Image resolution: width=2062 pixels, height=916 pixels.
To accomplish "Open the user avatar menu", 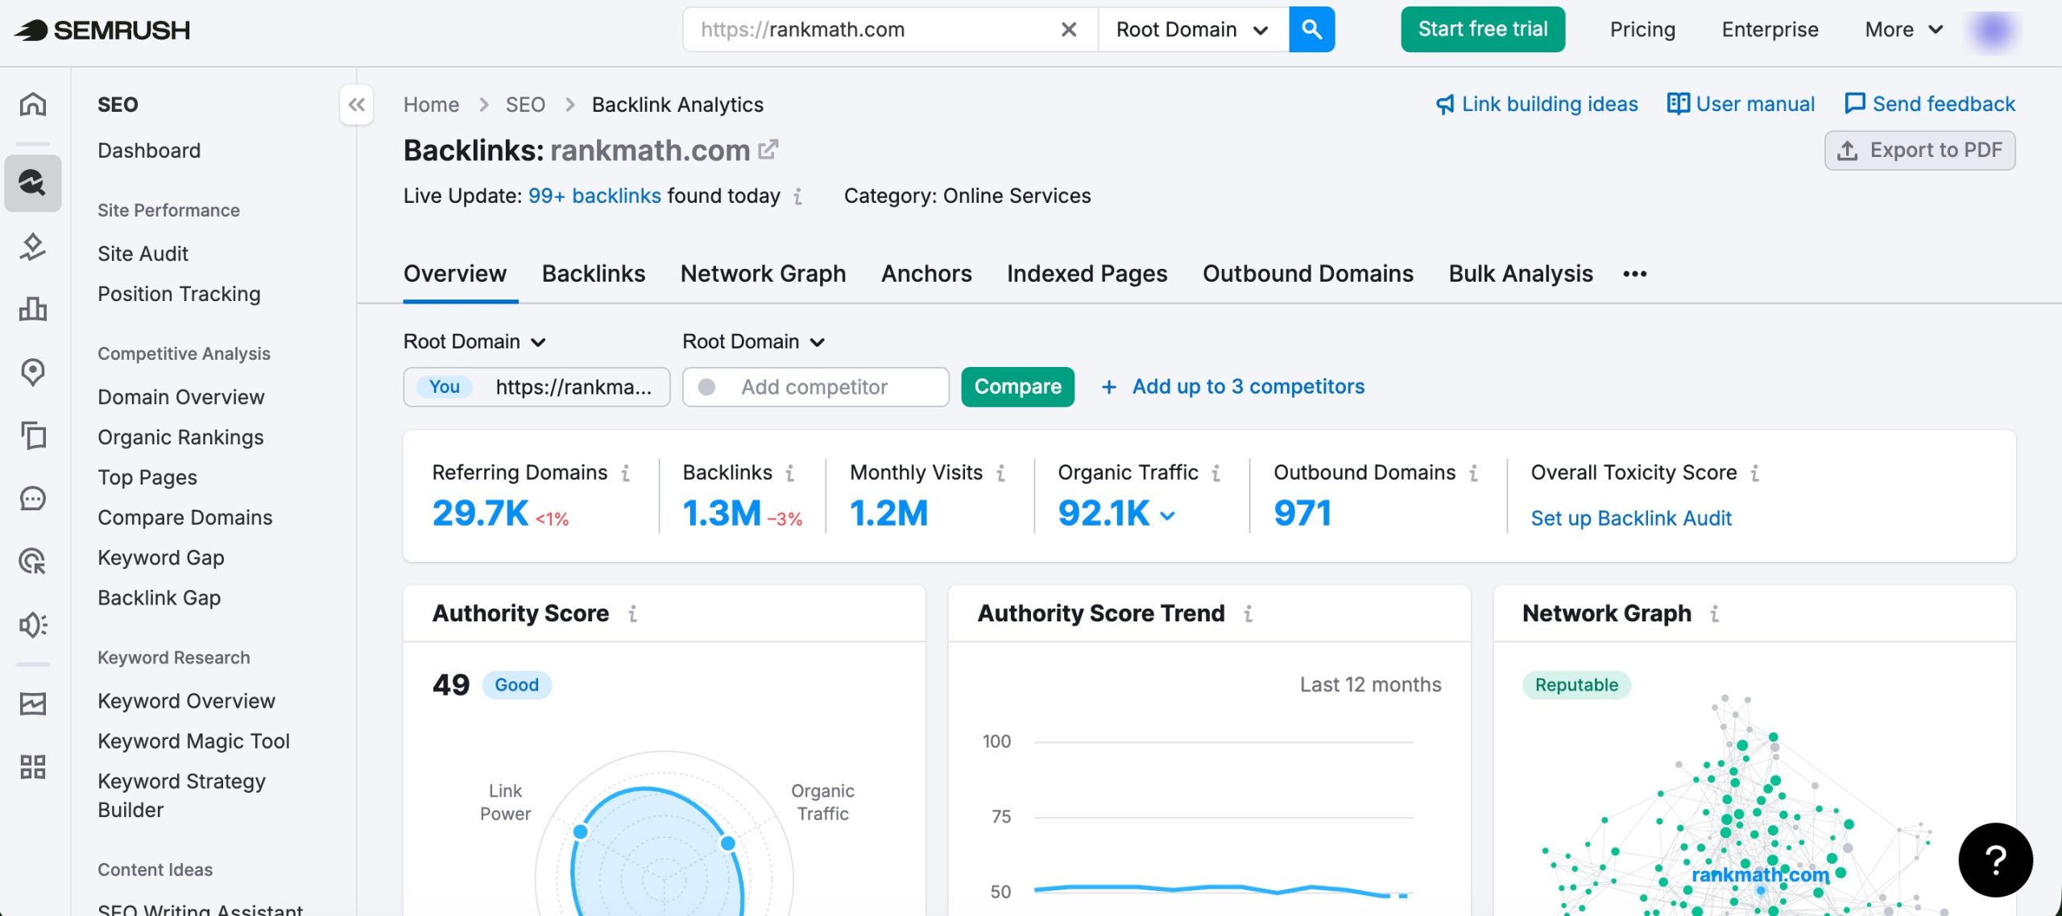I will 1993,31.
